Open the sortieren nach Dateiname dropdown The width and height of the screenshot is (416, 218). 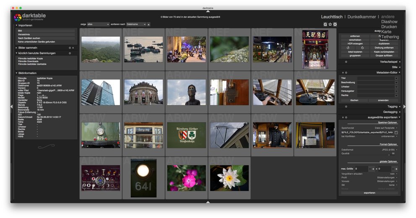point(136,24)
